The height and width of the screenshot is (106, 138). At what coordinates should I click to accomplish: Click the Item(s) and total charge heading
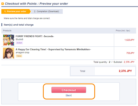[19, 25]
